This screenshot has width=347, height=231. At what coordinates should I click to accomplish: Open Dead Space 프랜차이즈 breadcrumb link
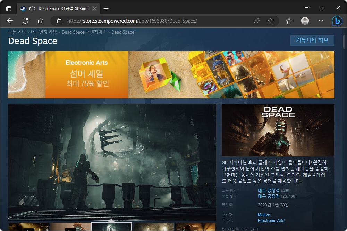[x=84, y=32]
